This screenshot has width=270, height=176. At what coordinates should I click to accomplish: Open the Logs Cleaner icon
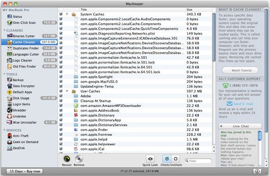click(10, 60)
